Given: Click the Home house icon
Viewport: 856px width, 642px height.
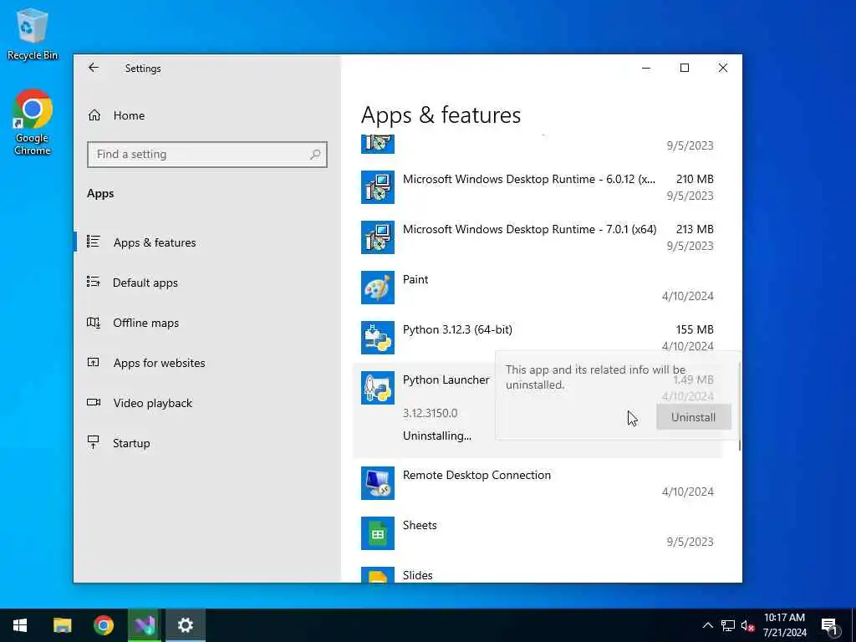Looking at the screenshot, I should coord(94,115).
